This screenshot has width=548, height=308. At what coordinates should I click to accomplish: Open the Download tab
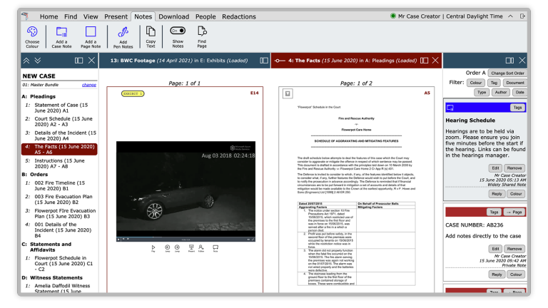[173, 16]
